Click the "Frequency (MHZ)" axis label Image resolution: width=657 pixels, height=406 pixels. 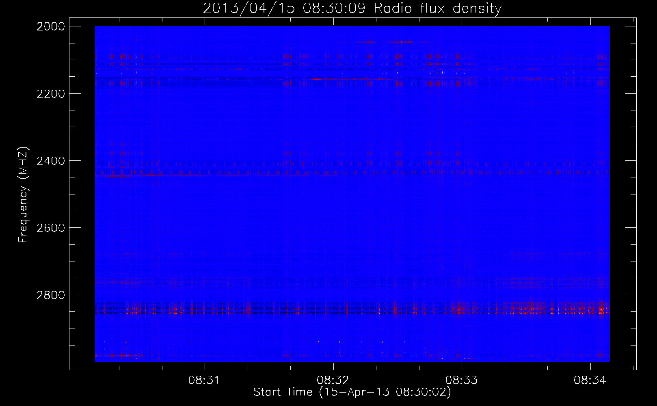(x=23, y=195)
